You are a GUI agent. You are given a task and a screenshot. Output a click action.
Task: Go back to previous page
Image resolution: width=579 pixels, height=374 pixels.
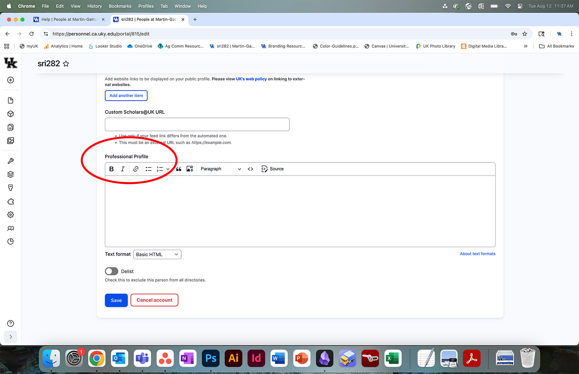point(7,34)
